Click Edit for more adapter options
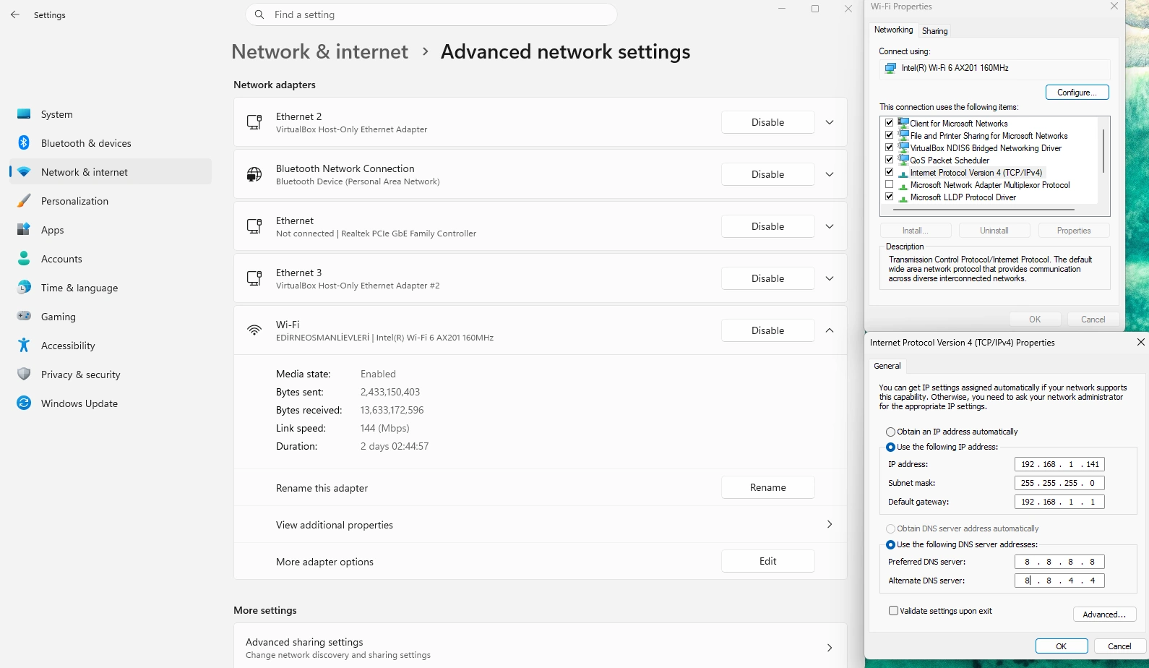 tap(767, 561)
